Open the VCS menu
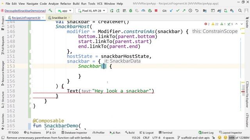Image resolution: width=250 pixels, height=140 pixels. tap(100, 3)
